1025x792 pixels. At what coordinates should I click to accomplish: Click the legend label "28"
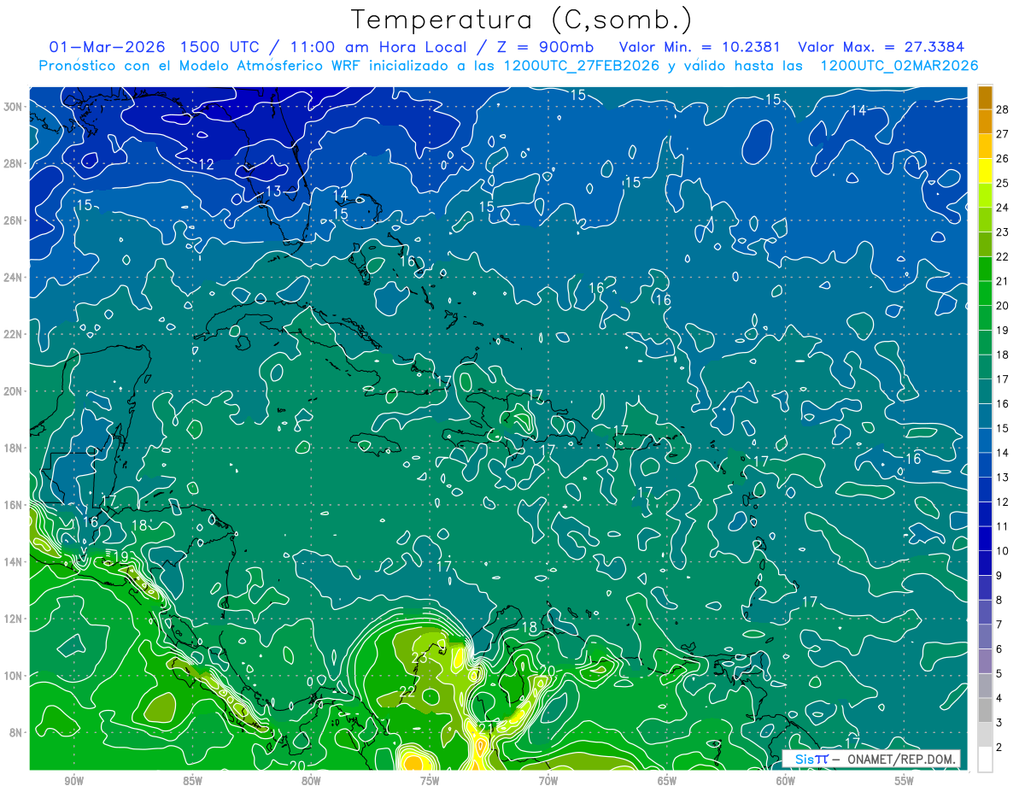coord(1003,109)
